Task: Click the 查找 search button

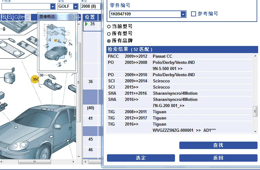Action: click(x=218, y=145)
